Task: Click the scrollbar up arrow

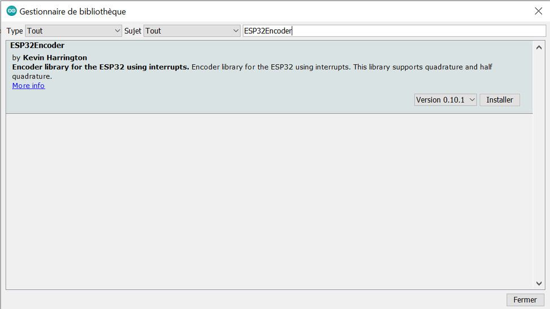Action: (539, 47)
